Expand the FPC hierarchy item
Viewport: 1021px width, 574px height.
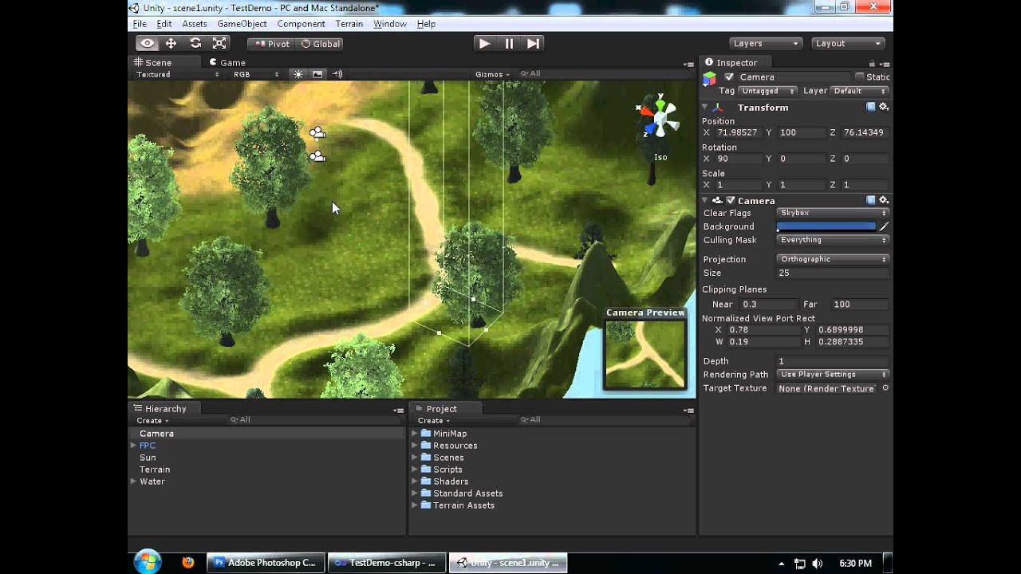point(133,446)
